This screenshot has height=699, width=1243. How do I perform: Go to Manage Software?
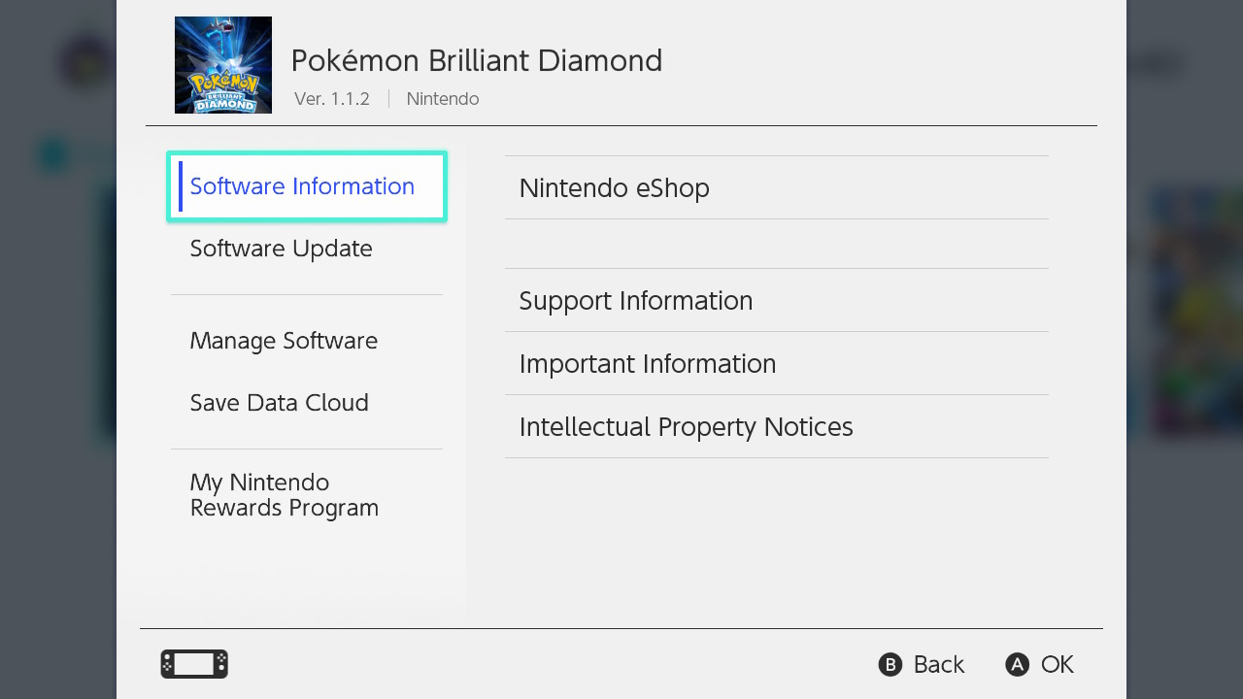click(x=284, y=341)
